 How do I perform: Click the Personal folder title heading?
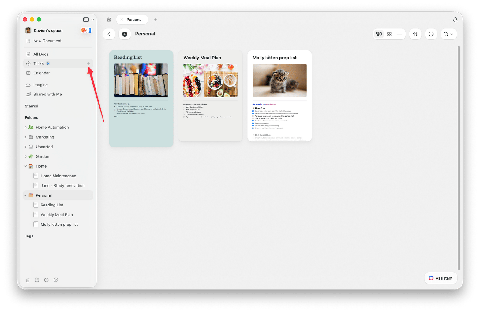145,34
